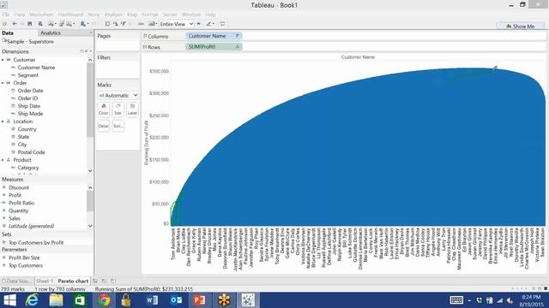
Task: Select the Top Customers by Profit set
Action: click(36, 242)
